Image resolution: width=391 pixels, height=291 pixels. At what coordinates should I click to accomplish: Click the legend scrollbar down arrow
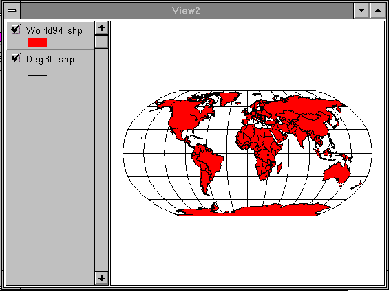[101, 278]
